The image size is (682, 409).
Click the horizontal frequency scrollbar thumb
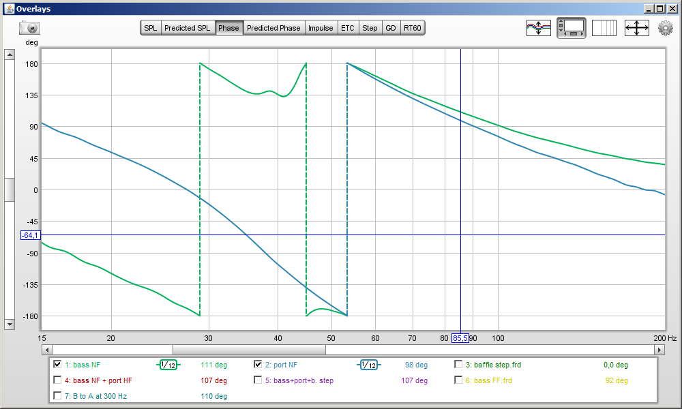pyautogui.click(x=249, y=350)
